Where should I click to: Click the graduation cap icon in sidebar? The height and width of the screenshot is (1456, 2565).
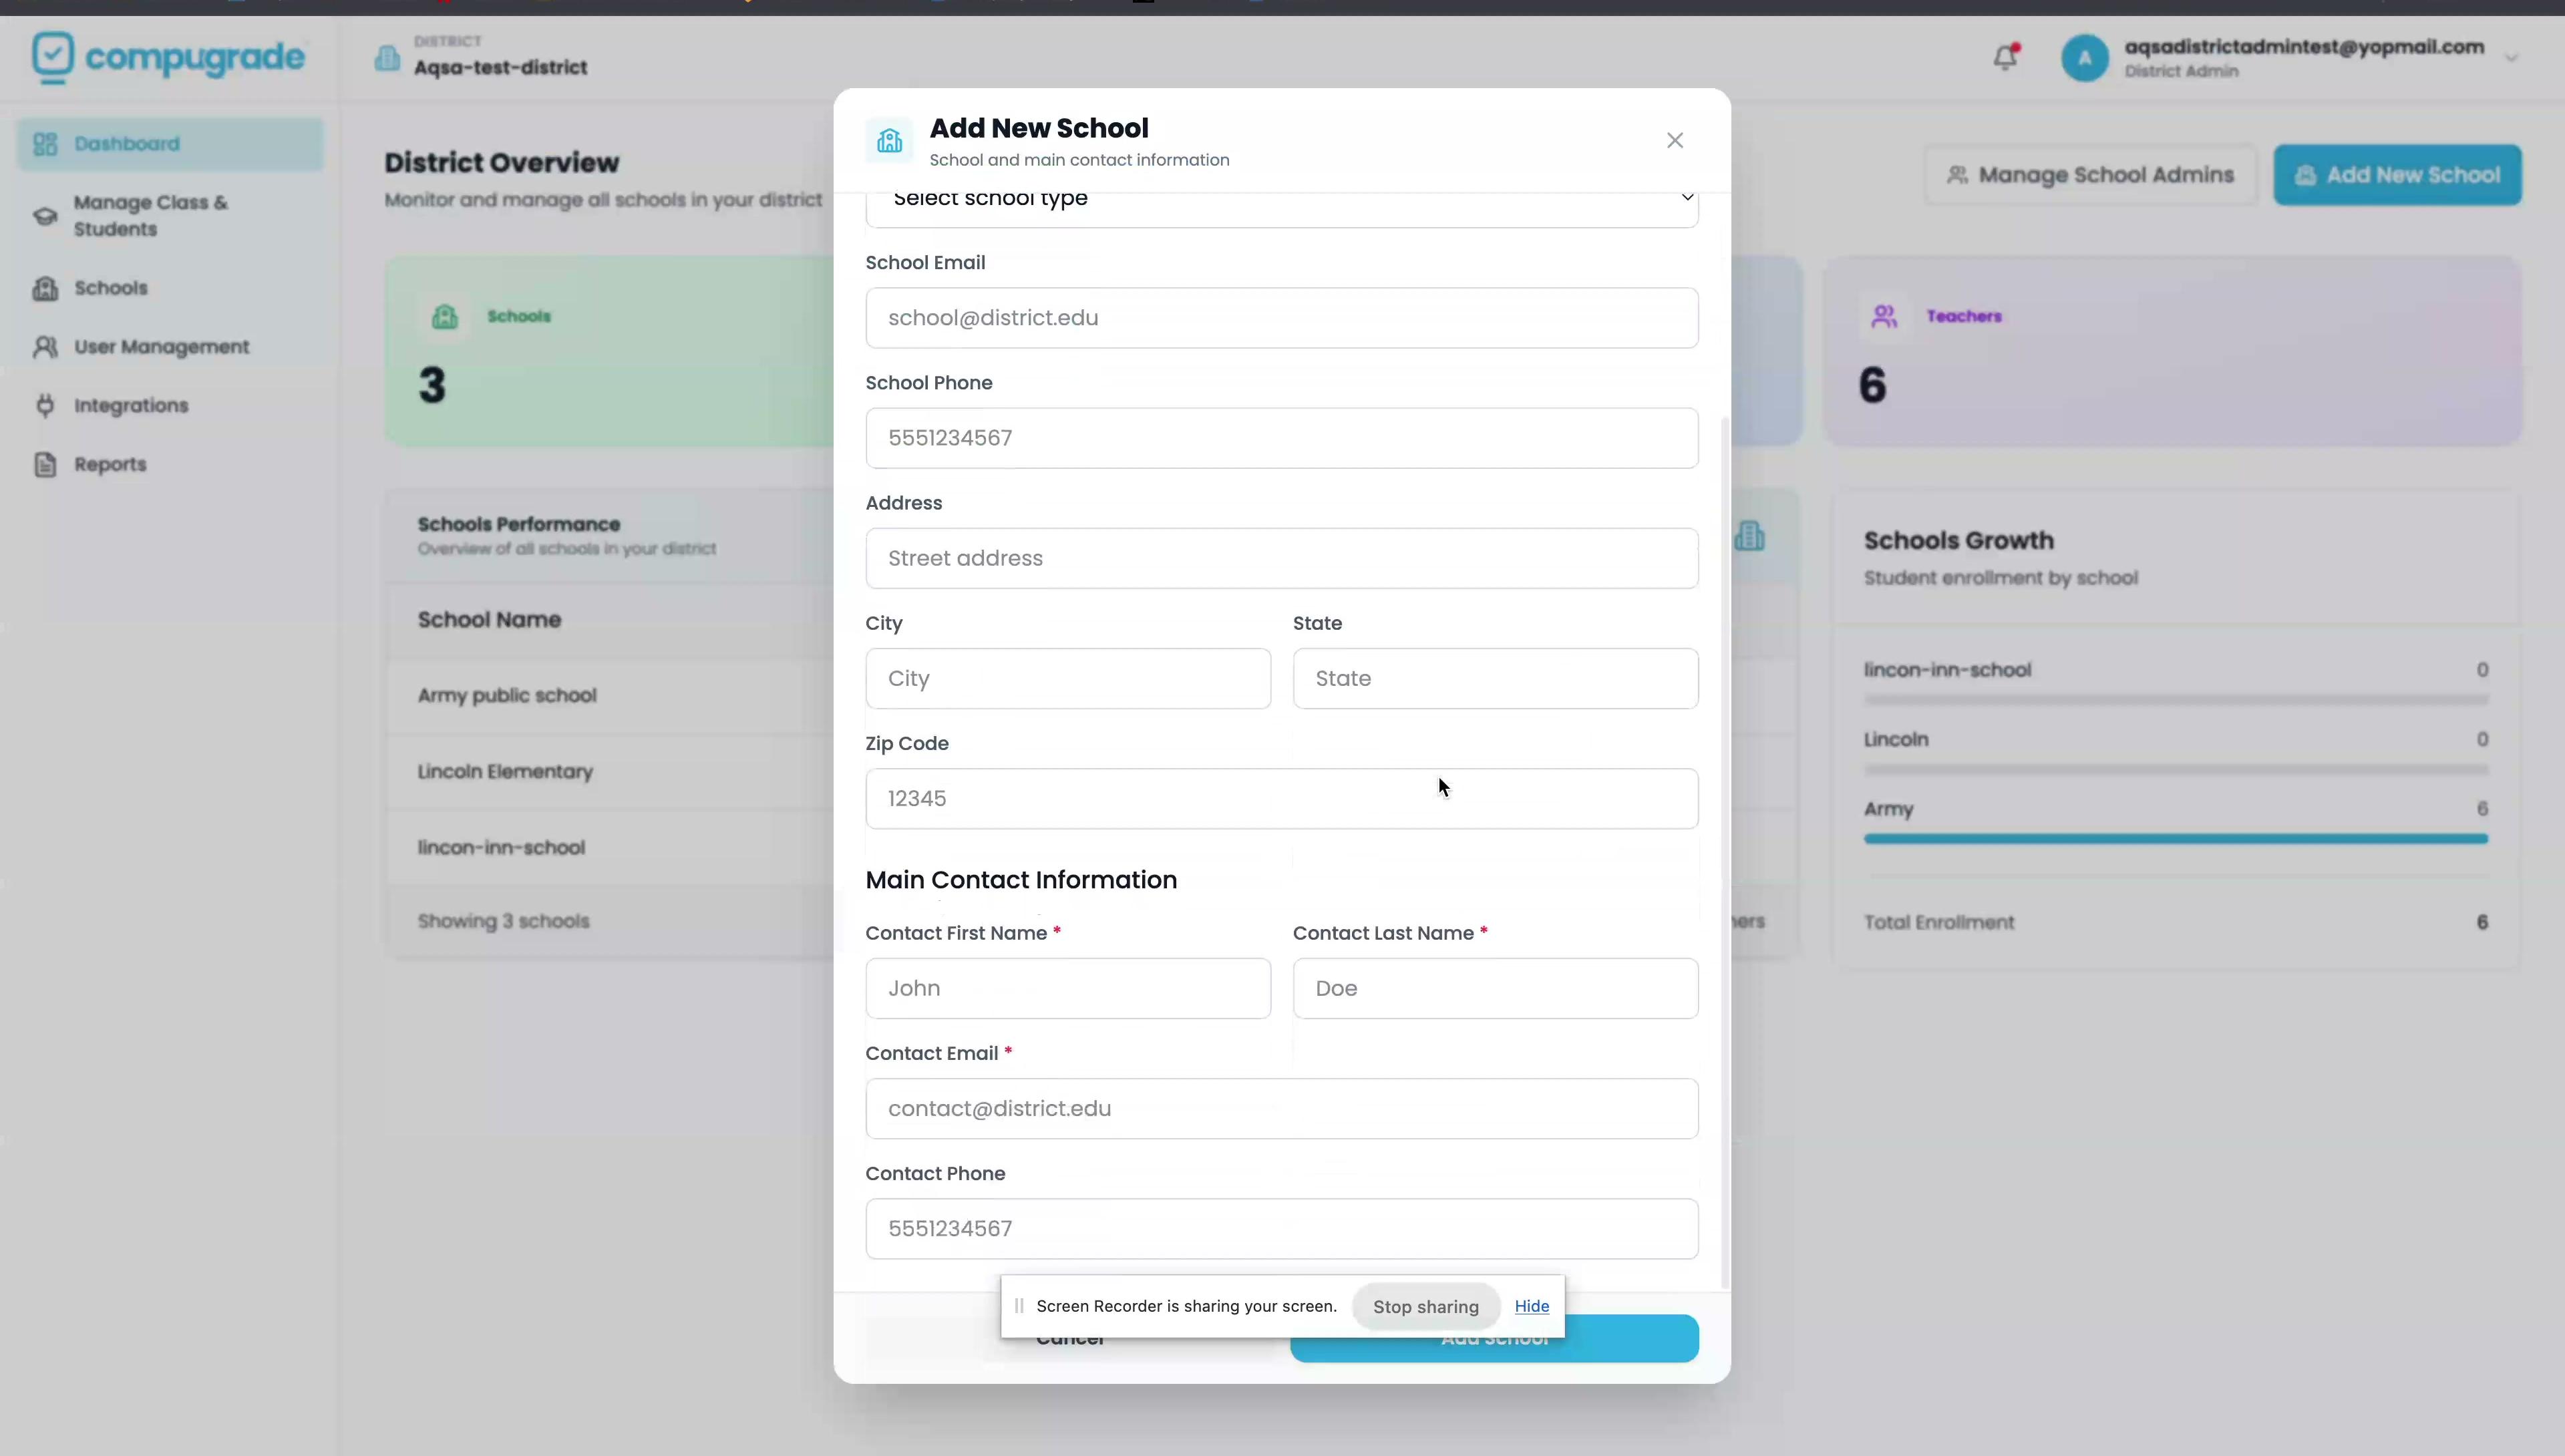pos(45,216)
